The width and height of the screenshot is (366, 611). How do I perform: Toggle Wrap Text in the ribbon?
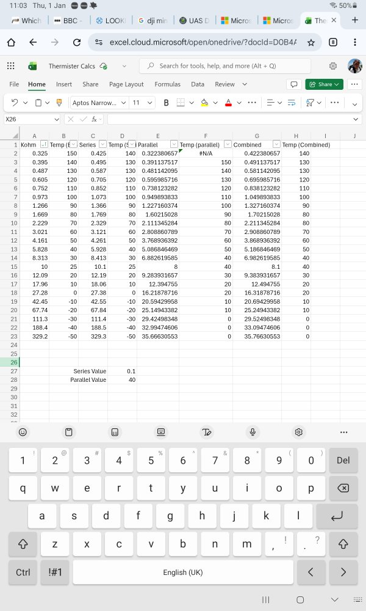(x=292, y=103)
